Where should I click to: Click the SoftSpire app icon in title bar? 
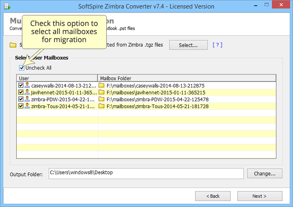tap(7, 6)
